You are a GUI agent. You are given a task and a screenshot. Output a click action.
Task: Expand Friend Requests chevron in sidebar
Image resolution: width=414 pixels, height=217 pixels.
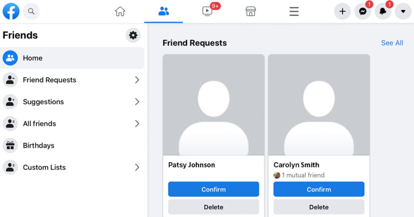137,80
